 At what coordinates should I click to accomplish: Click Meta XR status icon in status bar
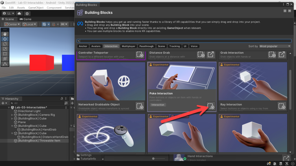[x=269, y=164]
